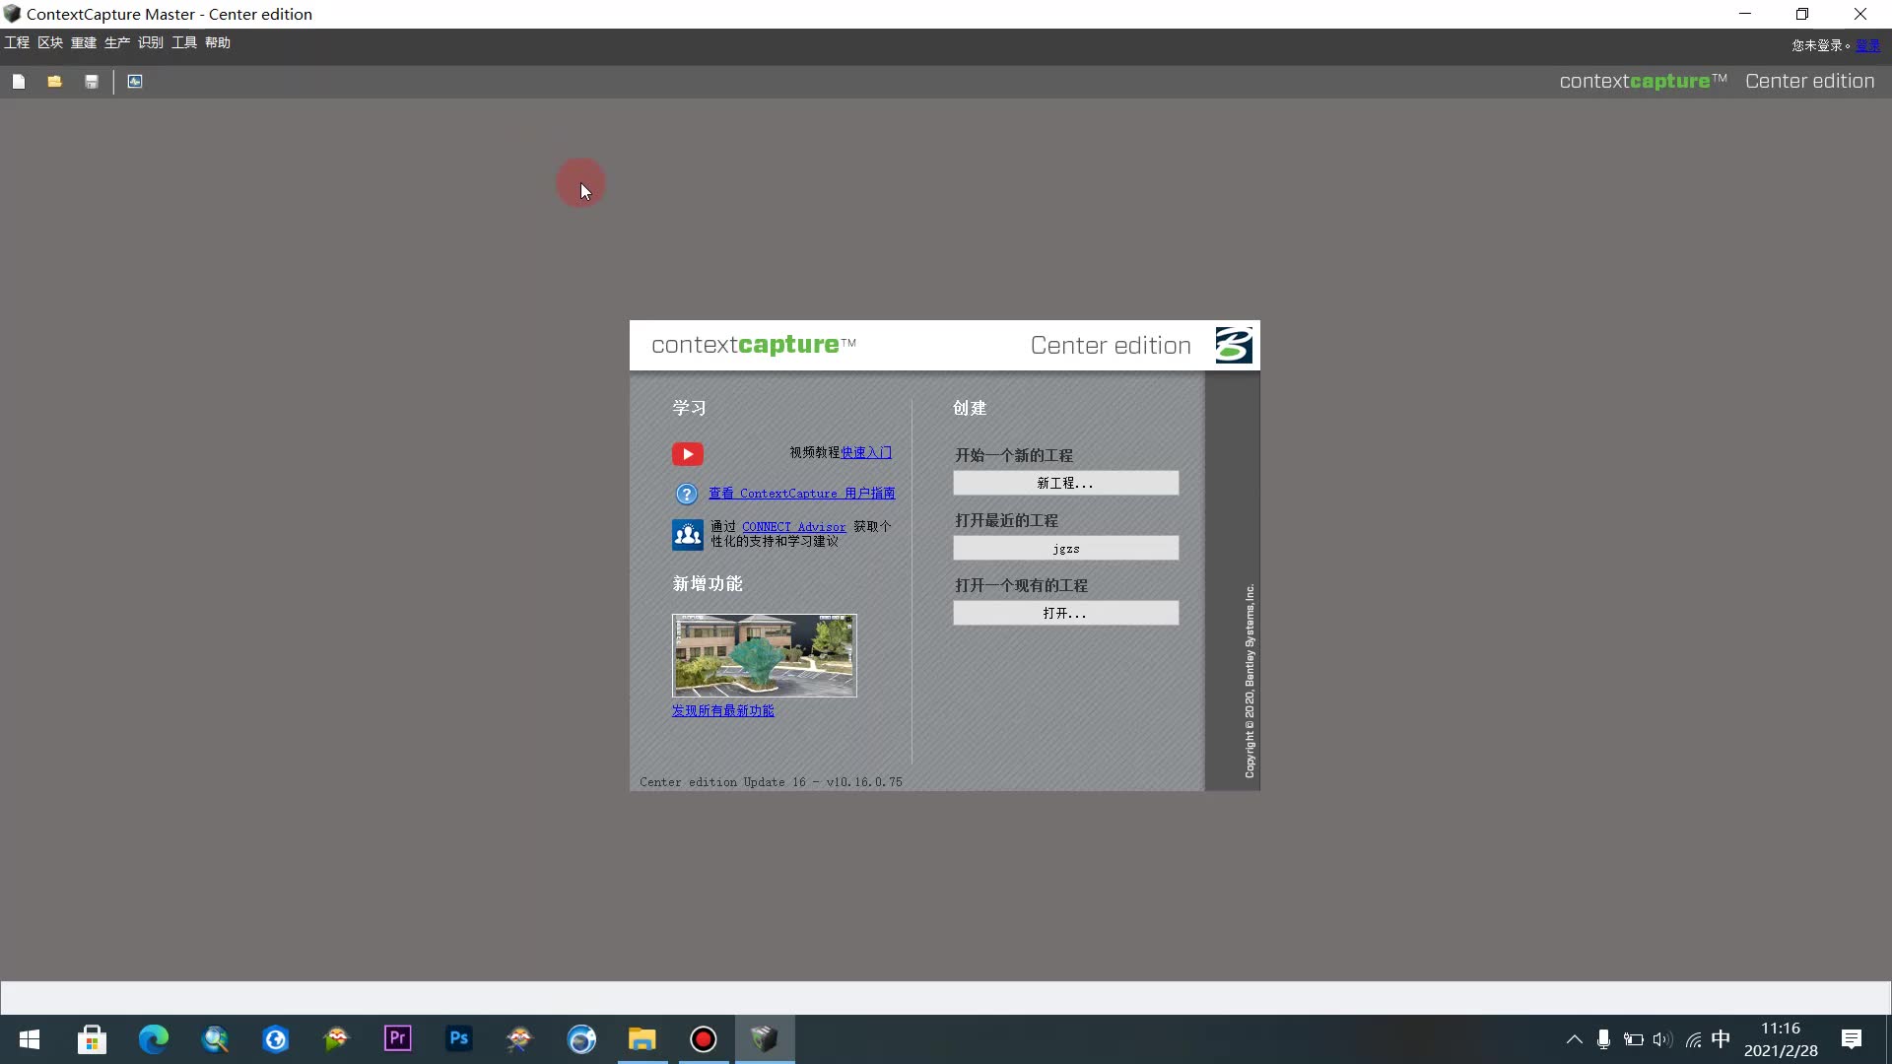Open the 重建 menu
The width and height of the screenshot is (1892, 1064).
pyautogui.click(x=84, y=42)
